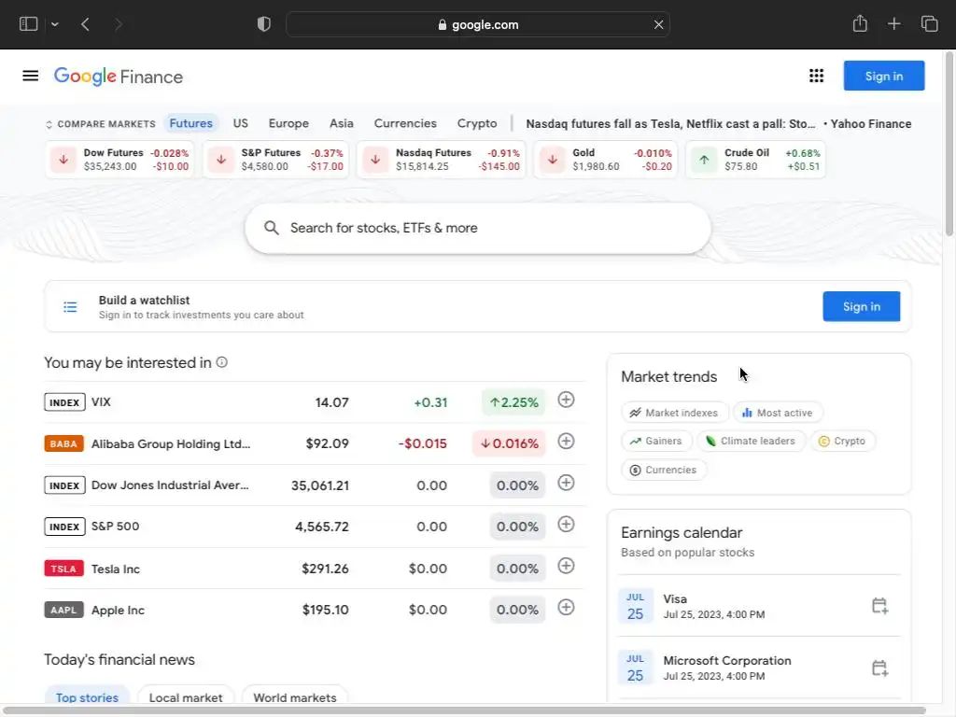The height and width of the screenshot is (717, 956).
Task: Click the search magnifier icon
Action: pos(272,228)
